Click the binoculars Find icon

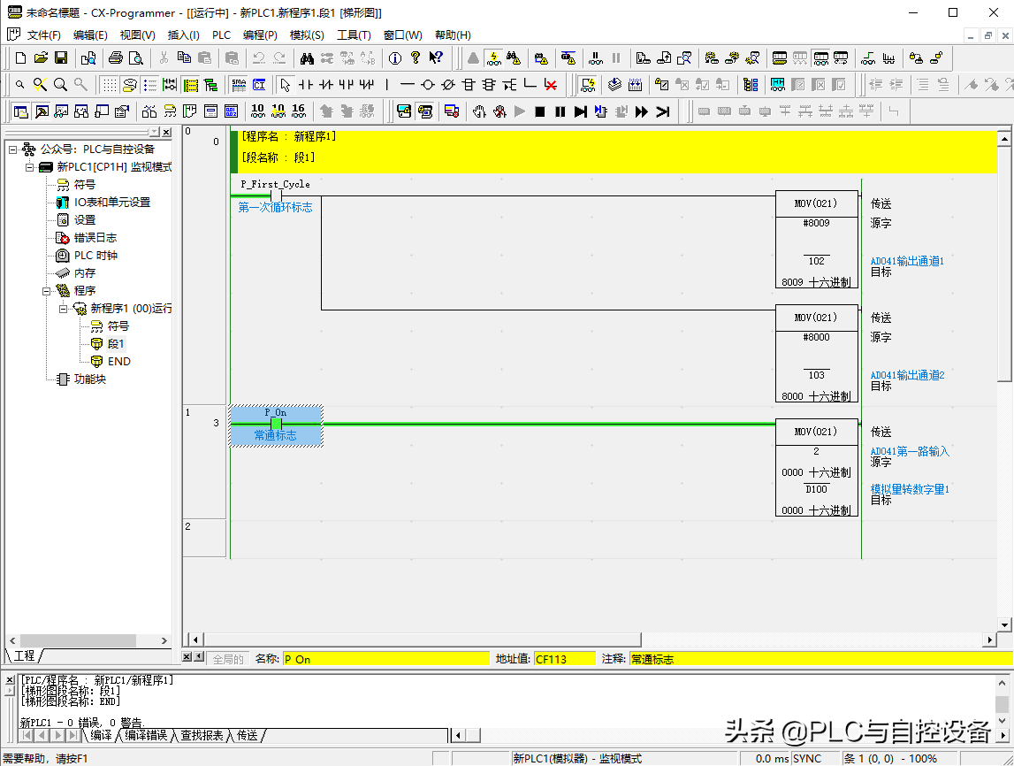coord(307,58)
